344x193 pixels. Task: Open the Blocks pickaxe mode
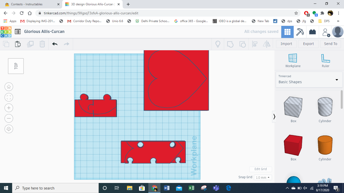300,32
